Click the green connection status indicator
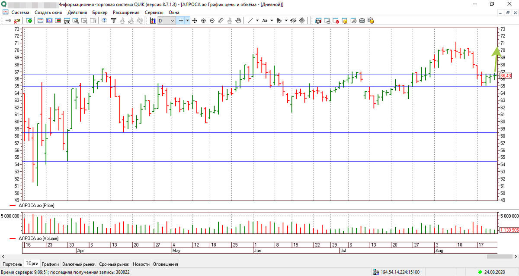Viewport: 519px width, 276px height. pos(480,272)
